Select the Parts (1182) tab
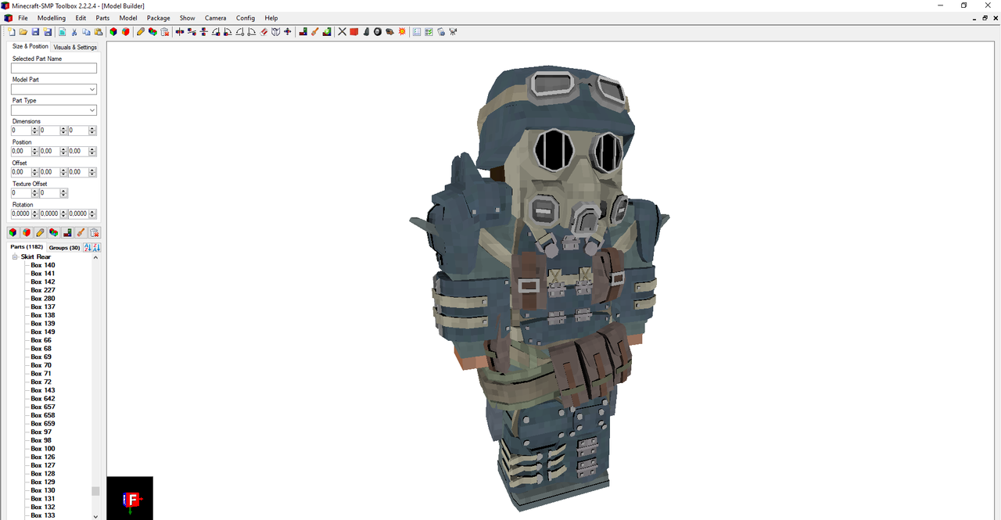This screenshot has height=520, width=1001. (27, 247)
